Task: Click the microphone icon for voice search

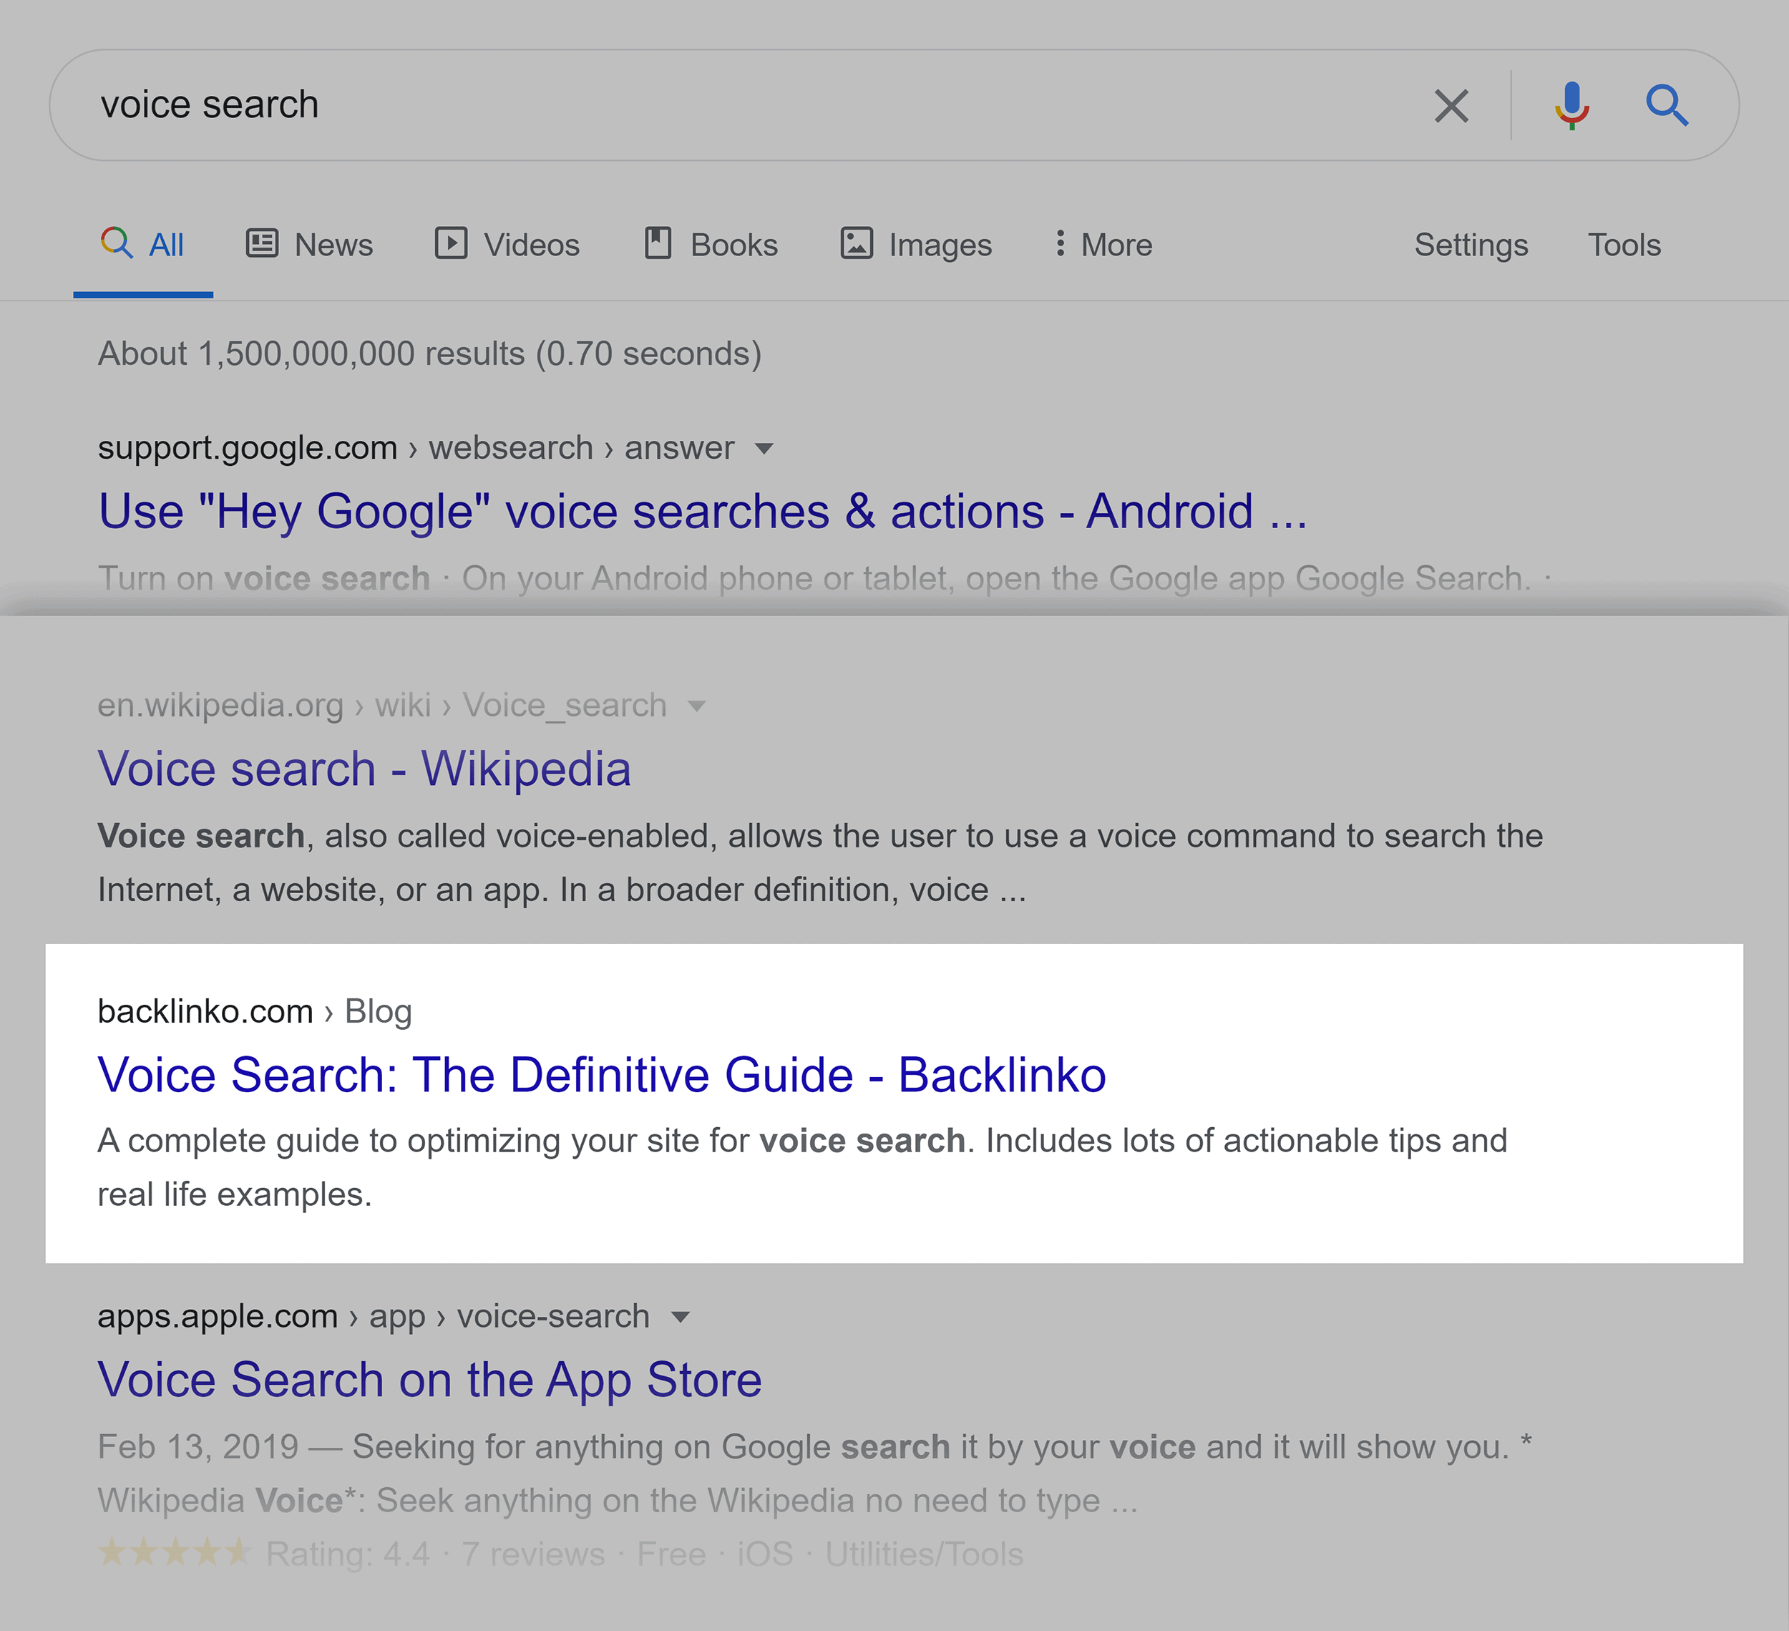Action: click(x=1571, y=104)
